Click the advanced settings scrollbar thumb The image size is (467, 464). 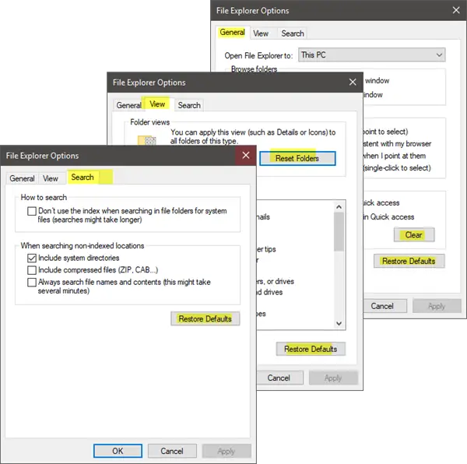(339, 232)
